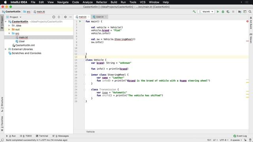The height and width of the screenshot is (142, 253).
Task: Close the User.kt editor tab
Action: coord(106,17)
